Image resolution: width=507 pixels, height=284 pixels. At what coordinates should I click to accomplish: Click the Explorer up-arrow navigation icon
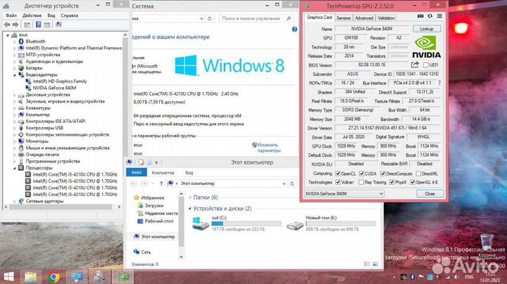(x=161, y=183)
